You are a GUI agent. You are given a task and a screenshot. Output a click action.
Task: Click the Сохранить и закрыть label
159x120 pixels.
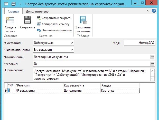point(56,18)
